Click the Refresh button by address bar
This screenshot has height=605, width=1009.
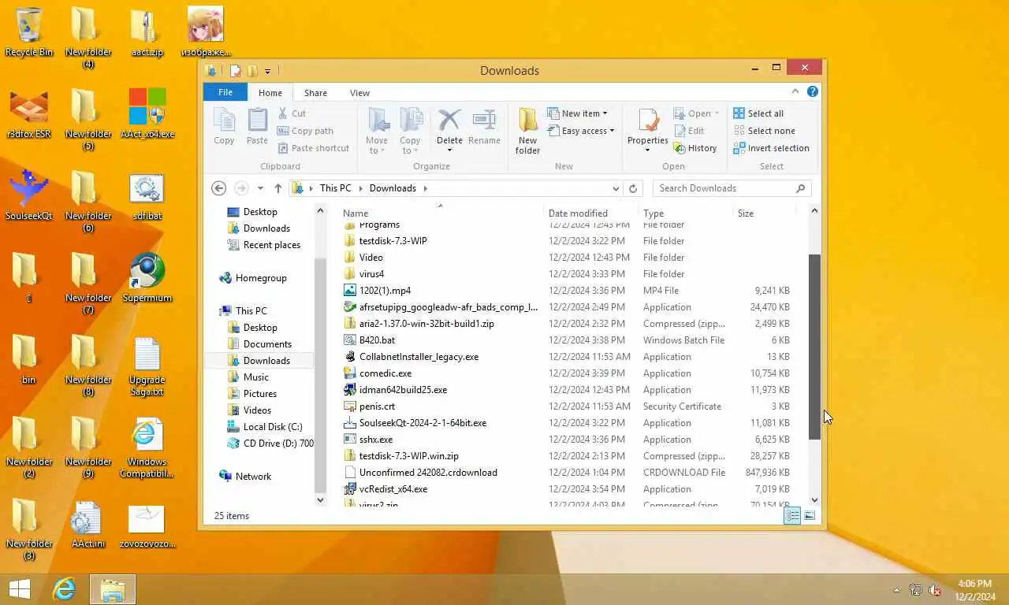[x=633, y=188]
